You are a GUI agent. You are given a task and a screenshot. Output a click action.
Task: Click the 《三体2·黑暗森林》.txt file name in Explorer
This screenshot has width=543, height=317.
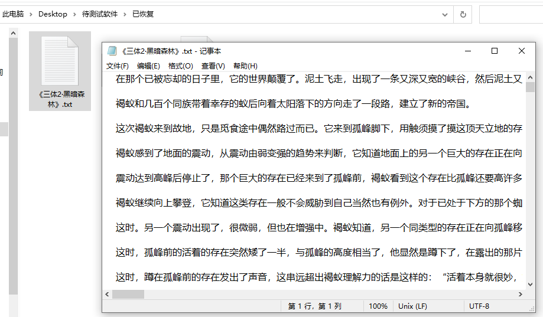point(60,99)
